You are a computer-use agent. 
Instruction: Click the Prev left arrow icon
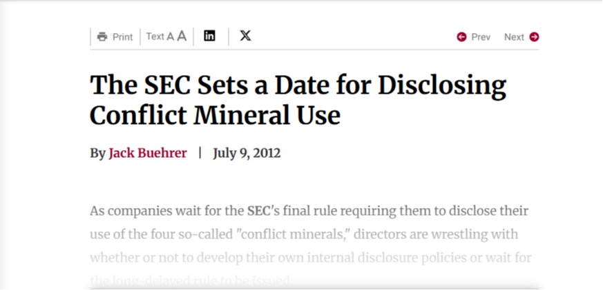pyautogui.click(x=461, y=37)
